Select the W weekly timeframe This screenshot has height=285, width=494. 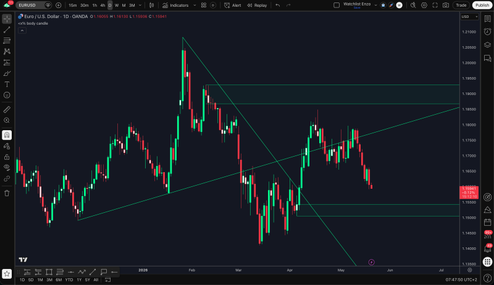point(117,6)
